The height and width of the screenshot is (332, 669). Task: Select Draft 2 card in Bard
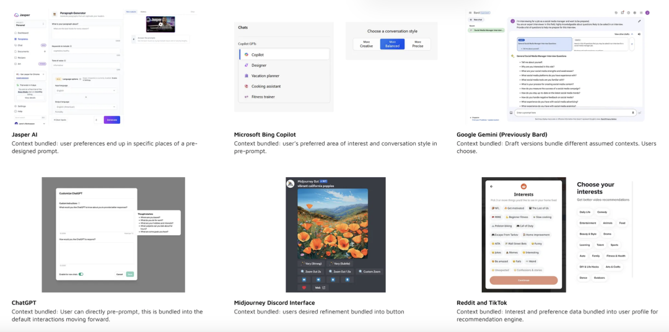click(600, 44)
